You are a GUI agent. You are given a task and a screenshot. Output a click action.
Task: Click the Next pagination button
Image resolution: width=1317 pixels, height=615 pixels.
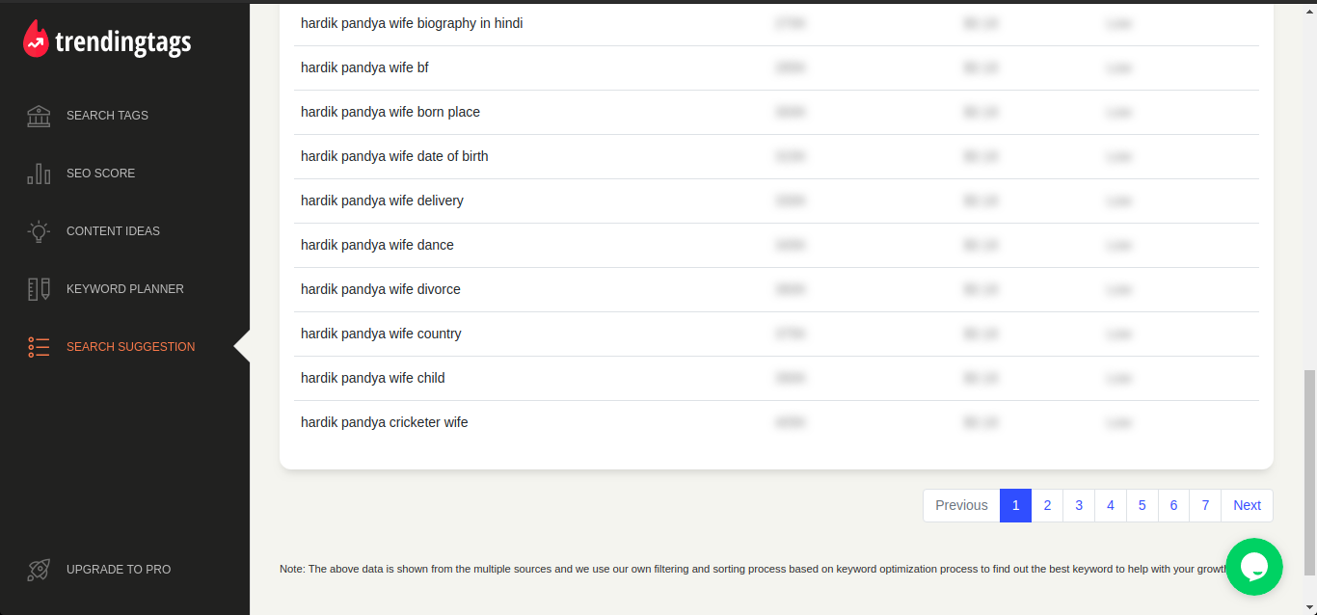1247,505
